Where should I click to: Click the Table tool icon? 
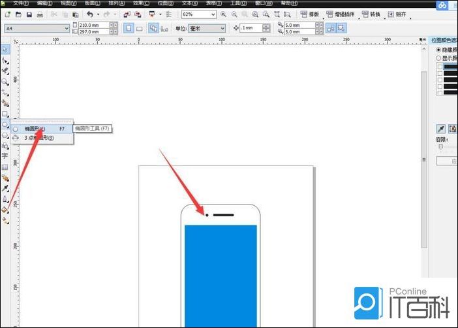click(5, 167)
